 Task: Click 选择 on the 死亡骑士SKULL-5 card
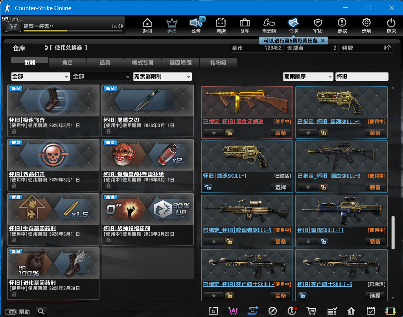(x=375, y=296)
